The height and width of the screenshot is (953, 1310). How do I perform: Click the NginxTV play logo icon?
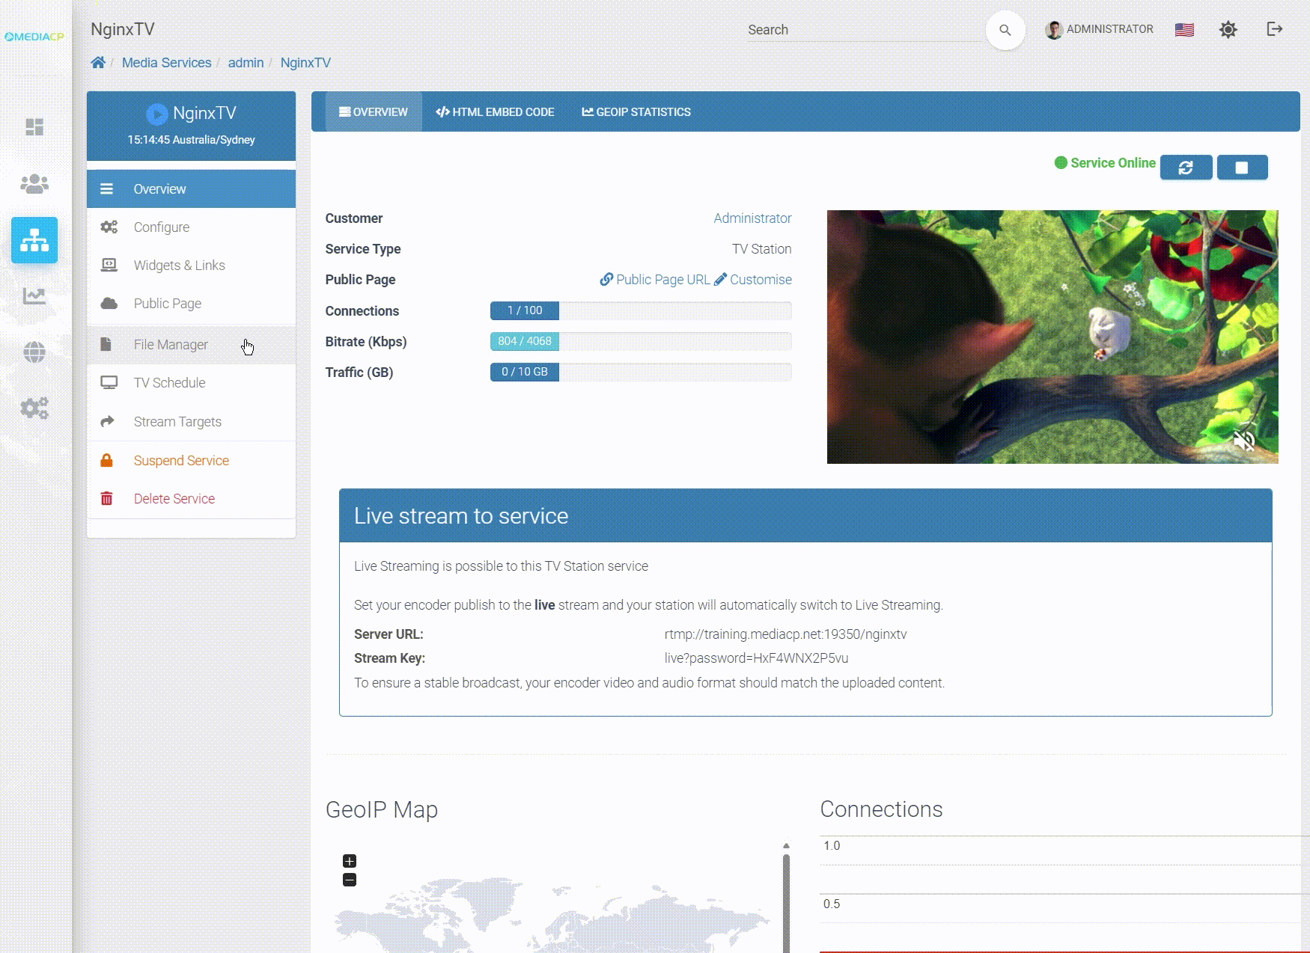pyautogui.click(x=156, y=114)
